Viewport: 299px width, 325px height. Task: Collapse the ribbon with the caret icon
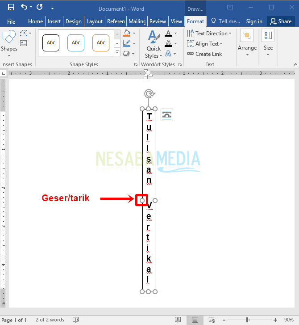click(295, 65)
